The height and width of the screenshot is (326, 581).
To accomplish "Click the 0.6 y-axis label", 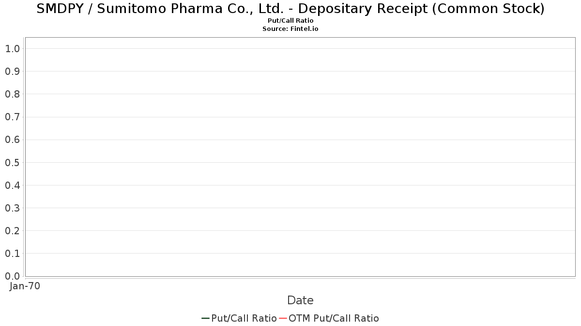I will click(12, 140).
